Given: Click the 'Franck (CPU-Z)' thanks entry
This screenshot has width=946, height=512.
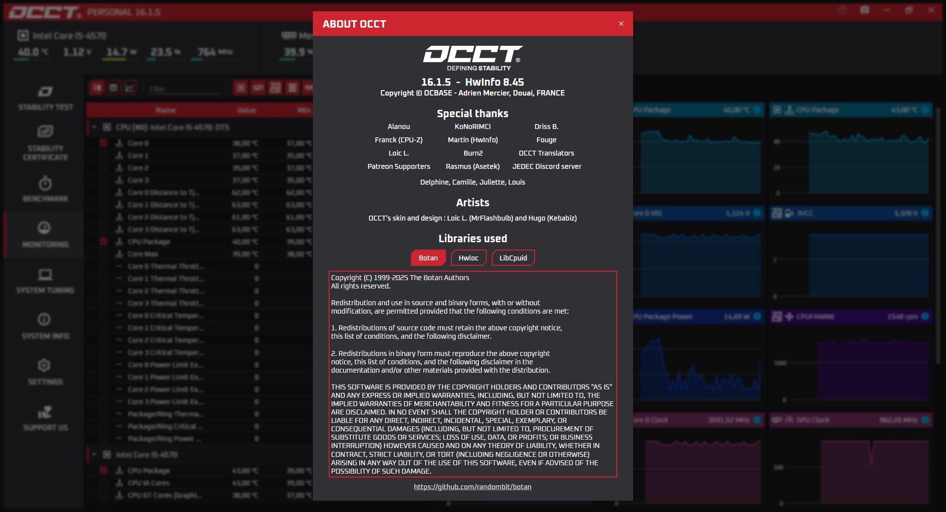Looking at the screenshot, I should [399, 140].
